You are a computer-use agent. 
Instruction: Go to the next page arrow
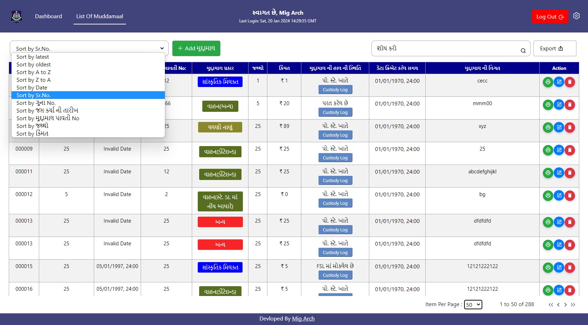coord(566,305)
